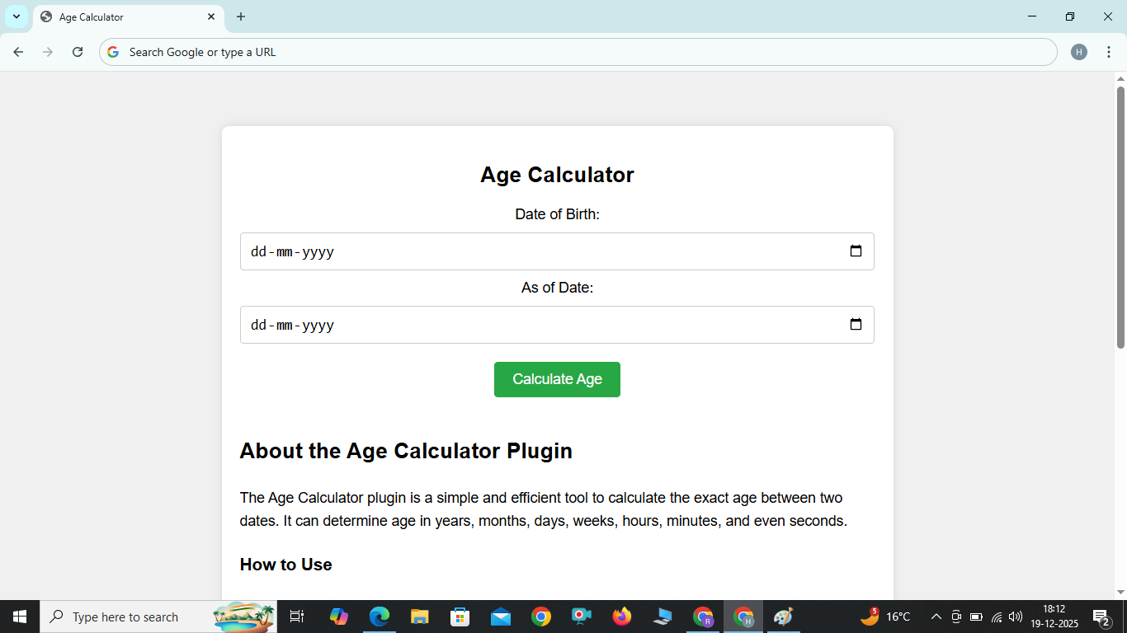
Task: Launch Firefox from the taskbar
Action: click(x=621, y=617)
